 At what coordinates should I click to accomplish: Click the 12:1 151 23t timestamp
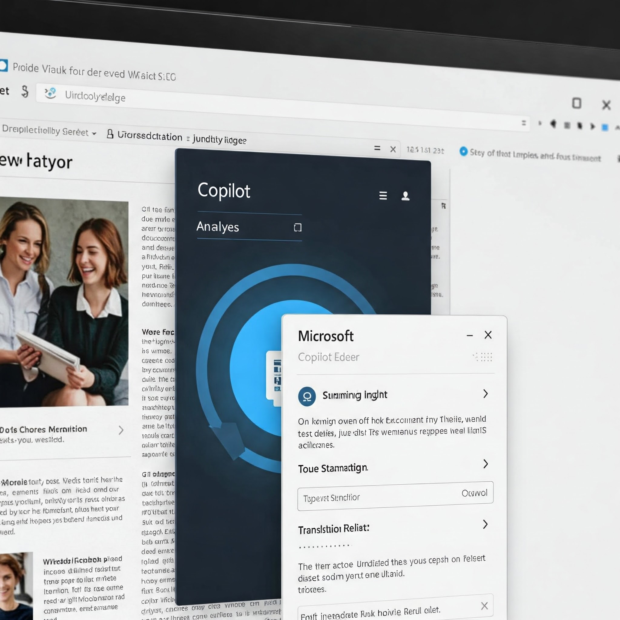tap(425, 150)
